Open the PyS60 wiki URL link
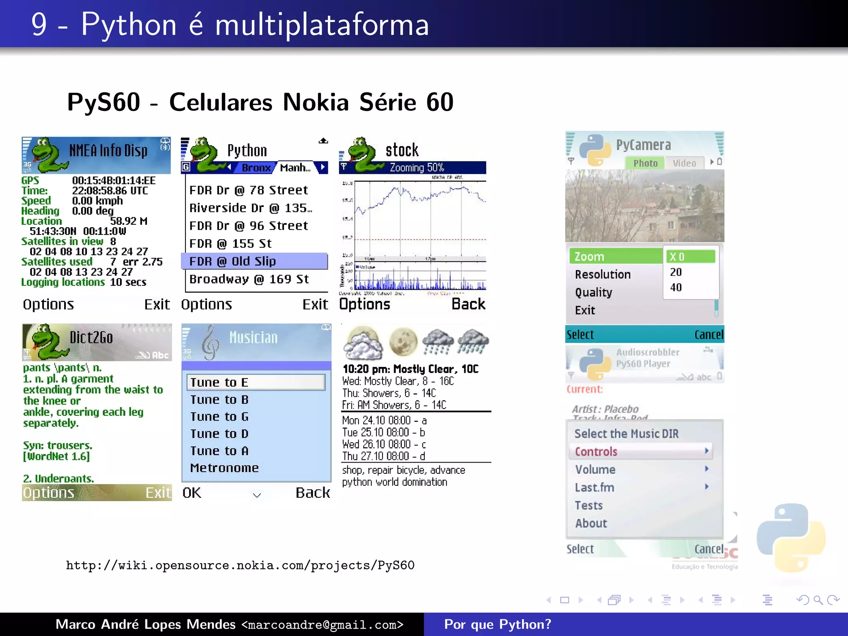 240,565
